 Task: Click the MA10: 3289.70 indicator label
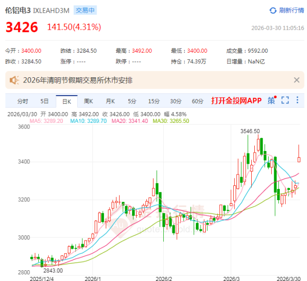click(89, 121)
